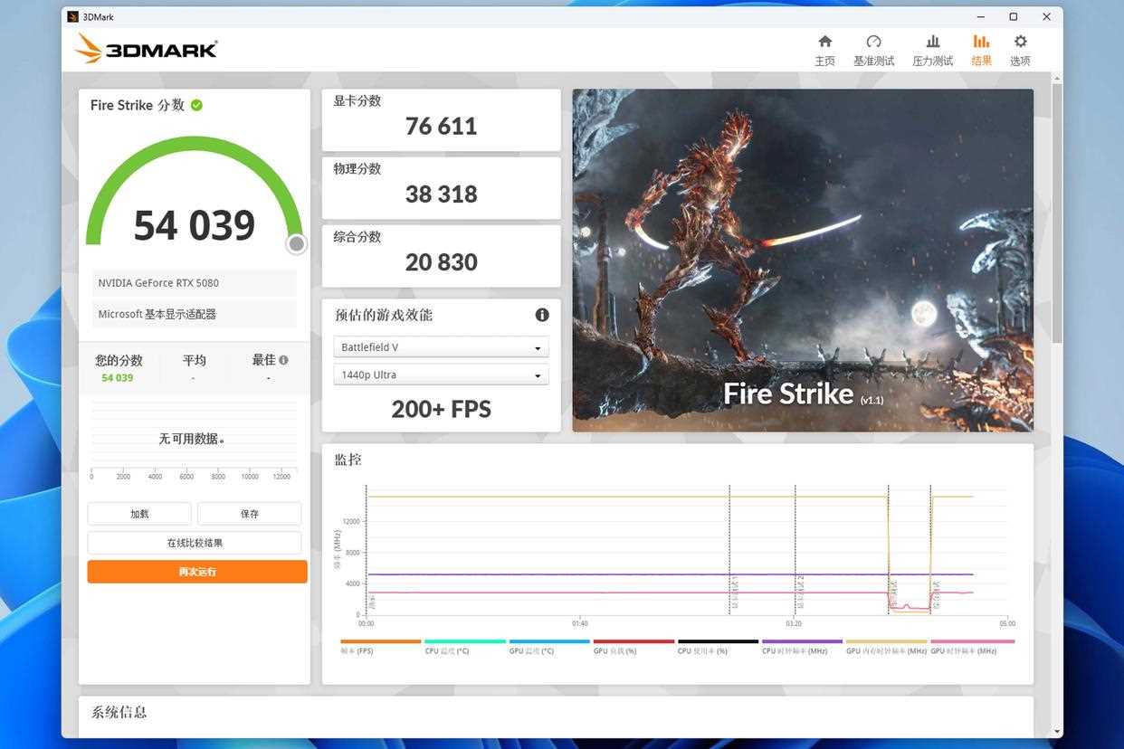Click the 3DMark logo in header

pos(147,49)
